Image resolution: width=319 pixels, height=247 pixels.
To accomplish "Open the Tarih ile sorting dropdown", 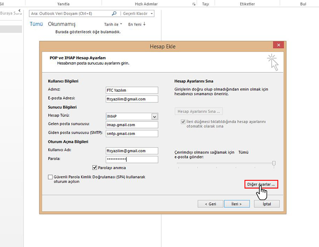I will (x=113, y=25).
